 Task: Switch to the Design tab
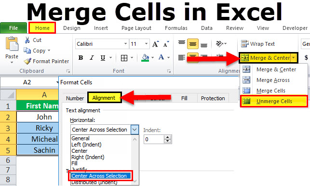[x=72, y=28]
